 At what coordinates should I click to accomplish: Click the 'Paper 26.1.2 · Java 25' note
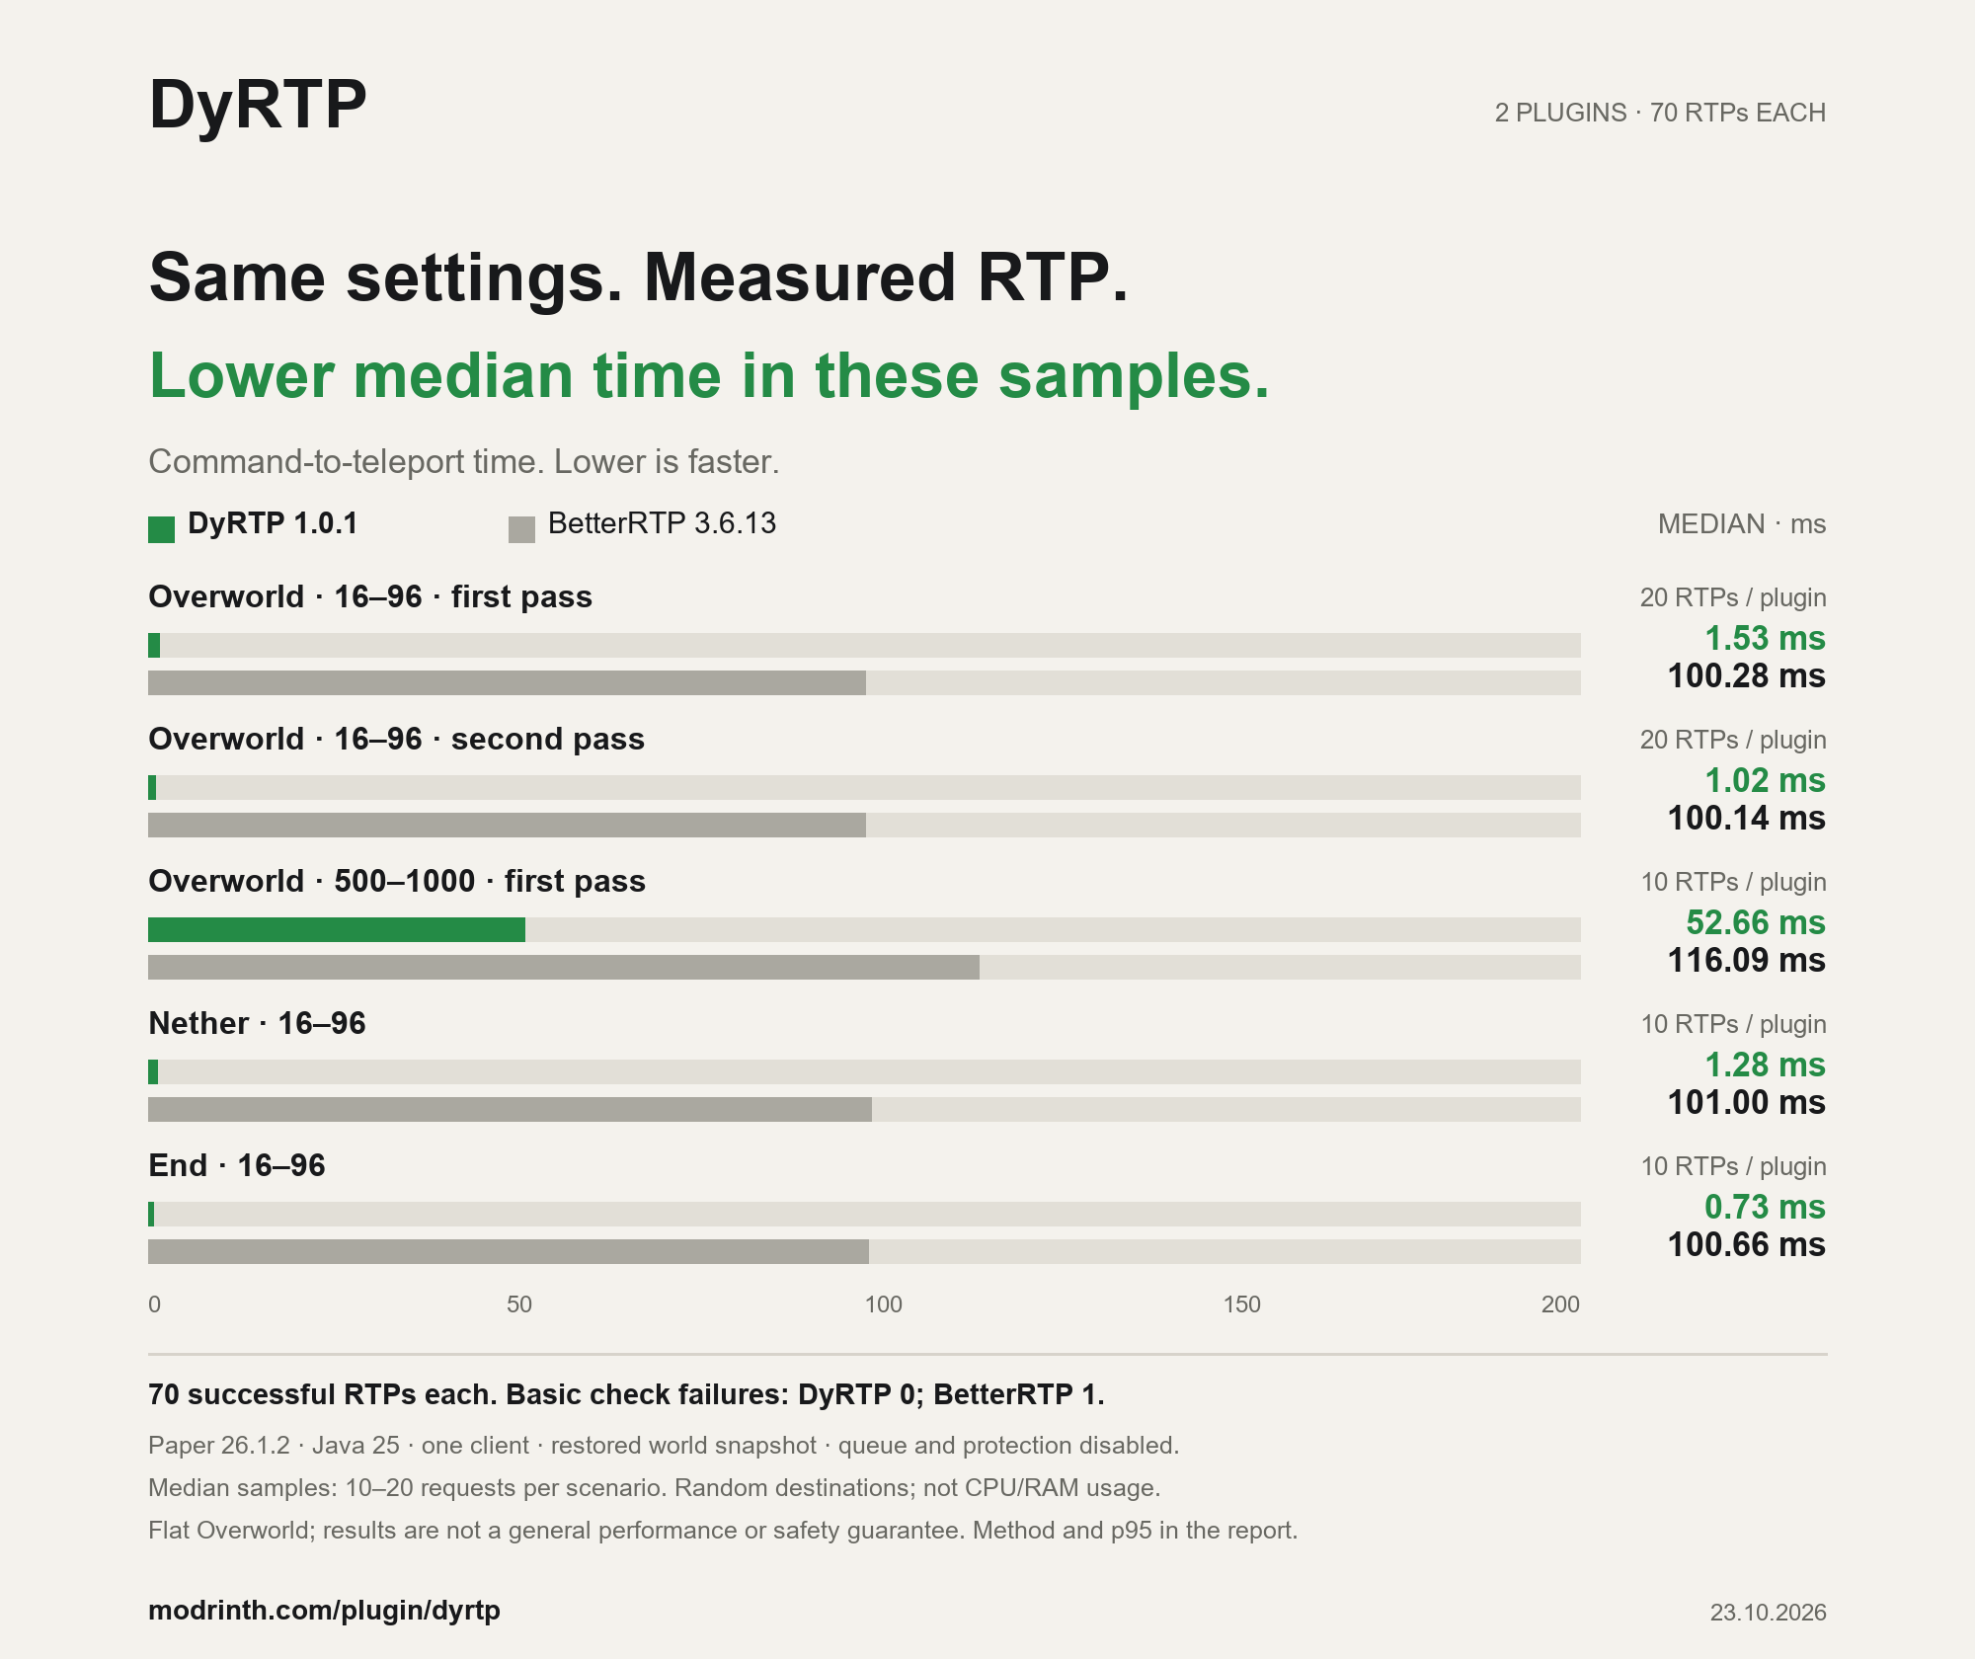click(664, 1446)
